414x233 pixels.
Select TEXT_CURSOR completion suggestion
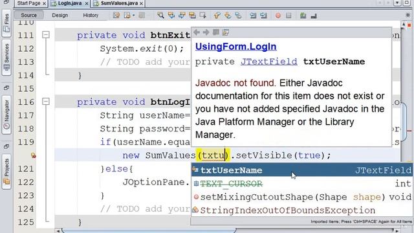pyautogui.click(x=302, y=183)
